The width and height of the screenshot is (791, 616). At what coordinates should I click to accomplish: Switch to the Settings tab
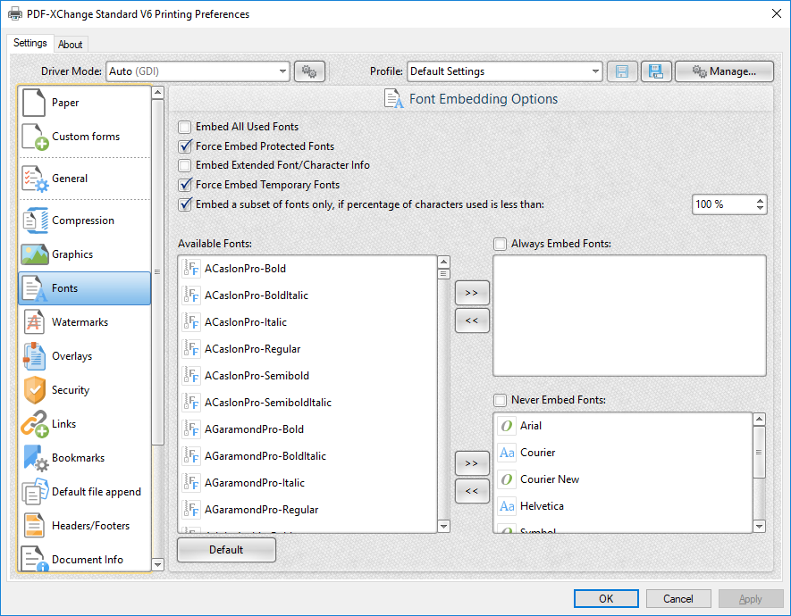(x=30, y=44)
